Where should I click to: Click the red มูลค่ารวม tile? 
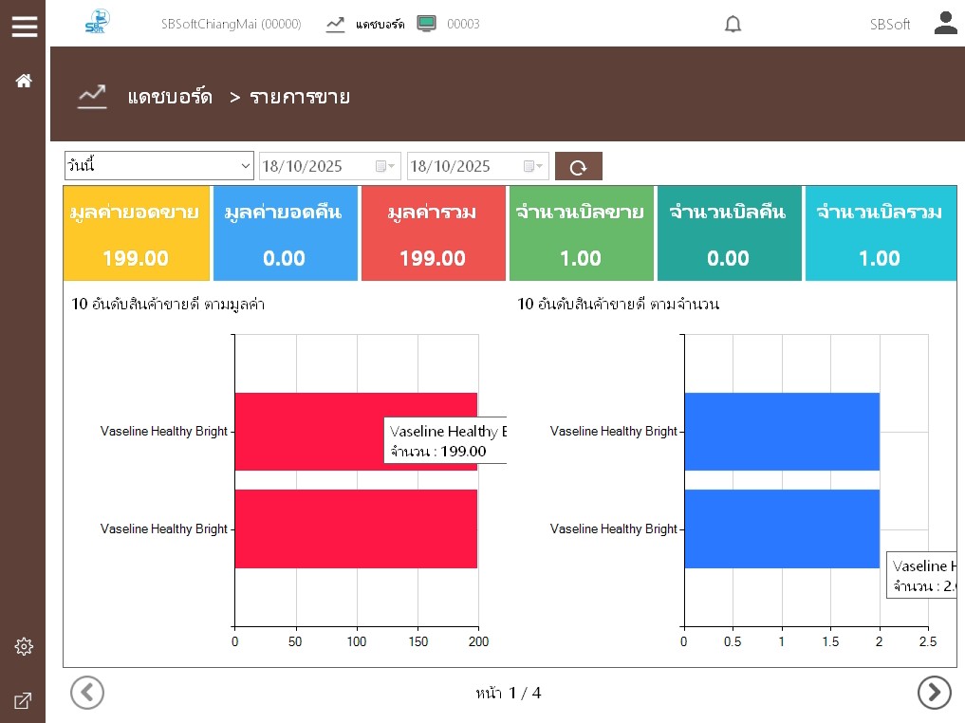click(x=433, y=233)
